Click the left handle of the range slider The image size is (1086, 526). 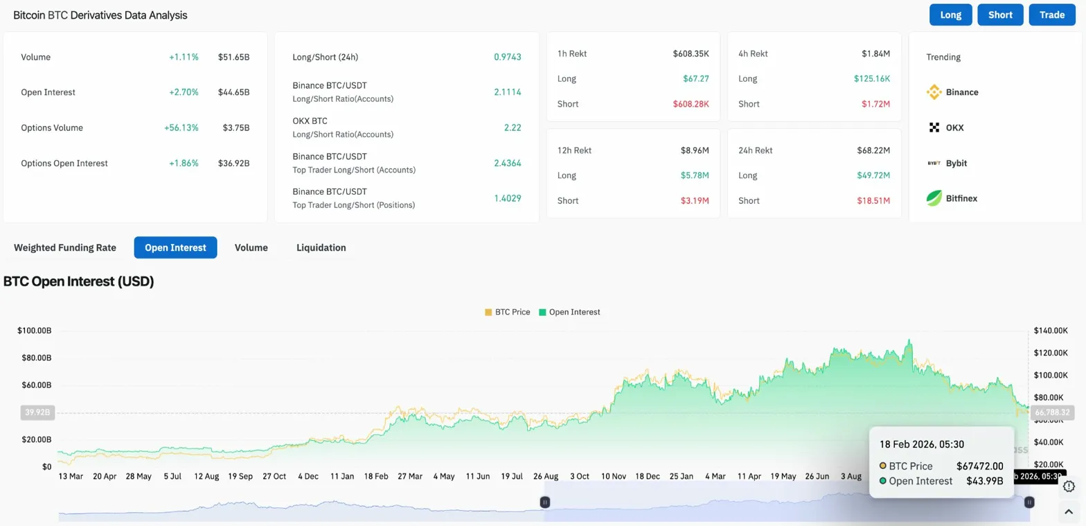point(545,502)
